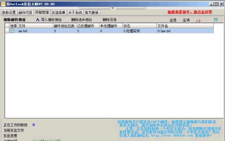Click the 选择 column header
The width and height of the screenshot is (225, 141).
(x=13, y=26)
